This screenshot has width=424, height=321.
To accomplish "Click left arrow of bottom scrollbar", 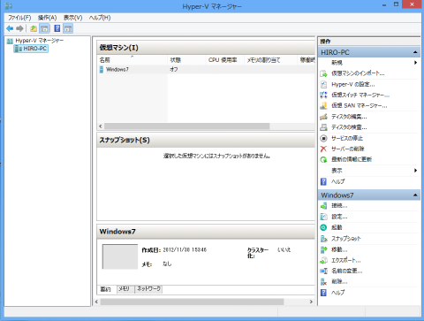I will click(97, 302).
